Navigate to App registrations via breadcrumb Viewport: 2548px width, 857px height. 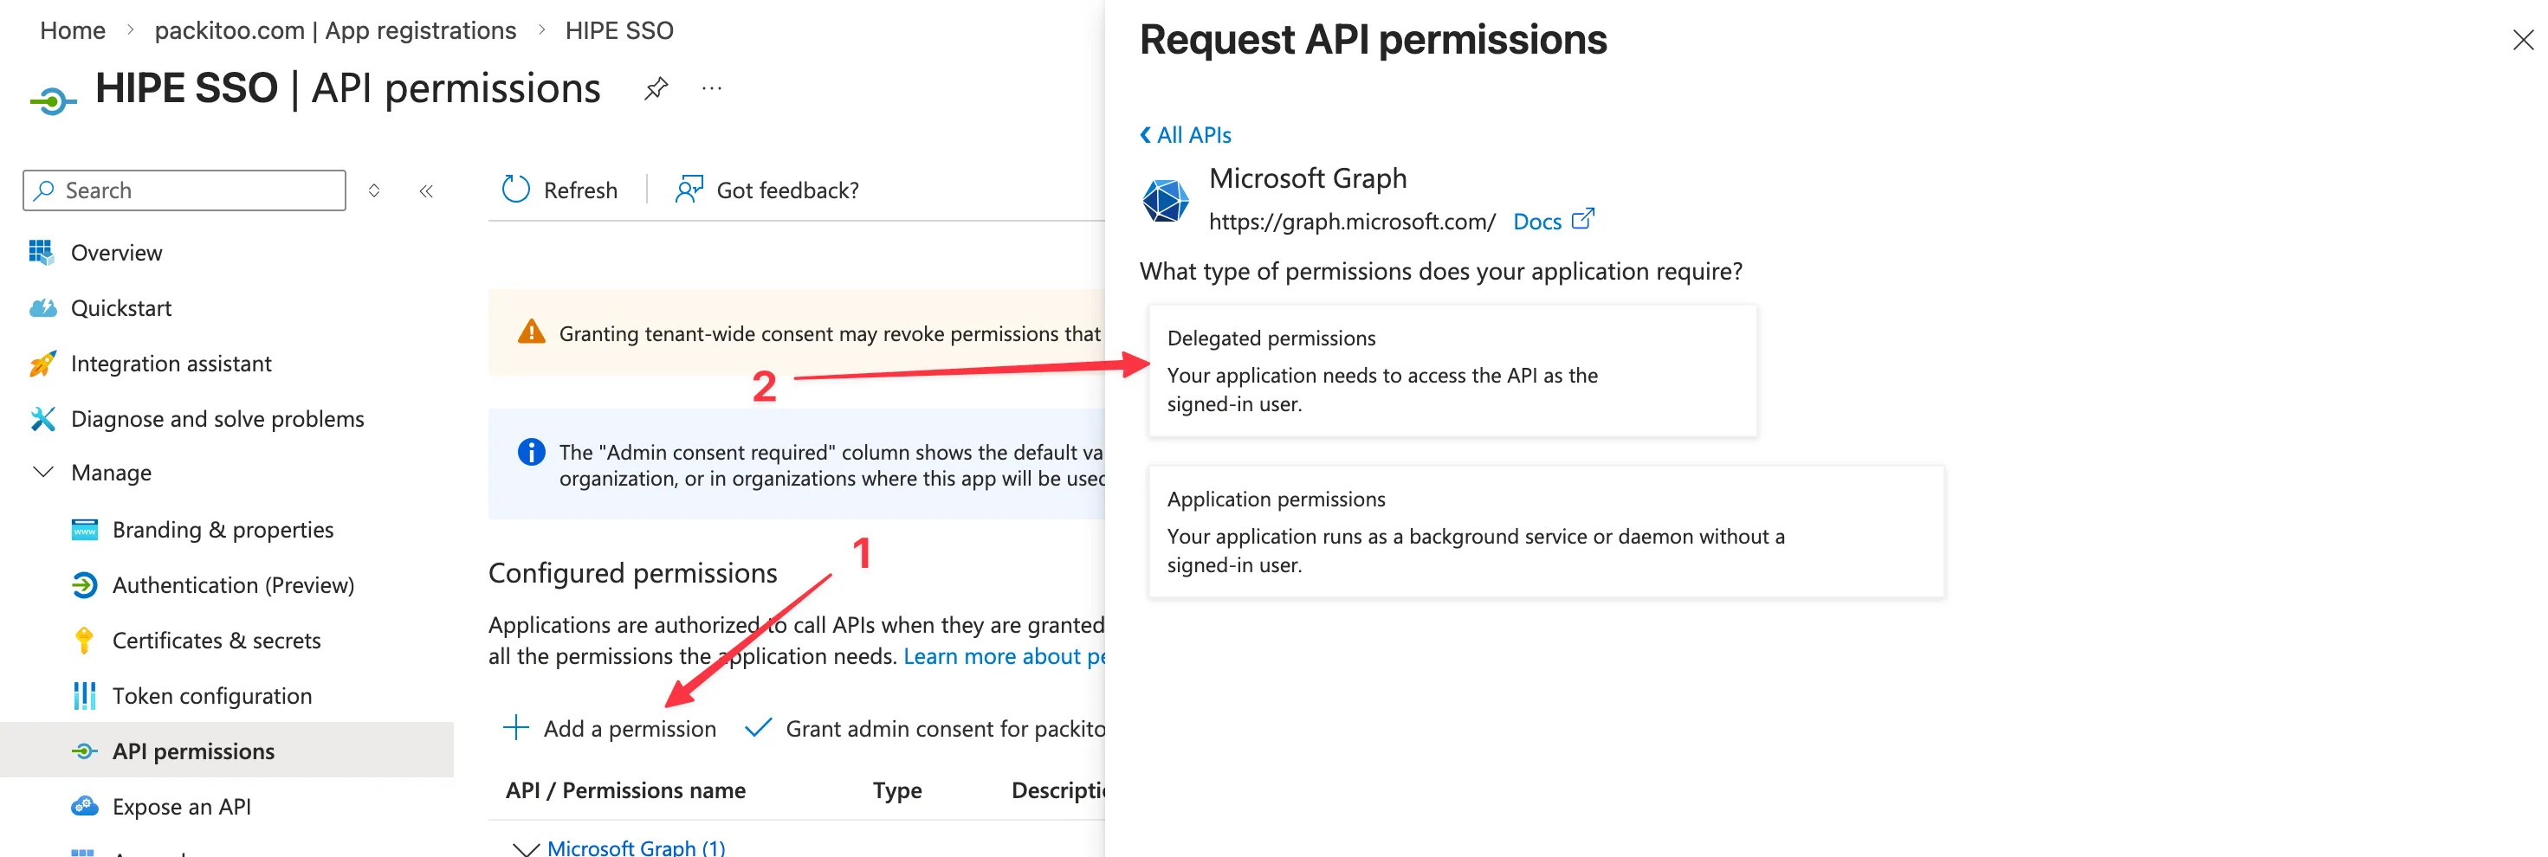(335, 29)
